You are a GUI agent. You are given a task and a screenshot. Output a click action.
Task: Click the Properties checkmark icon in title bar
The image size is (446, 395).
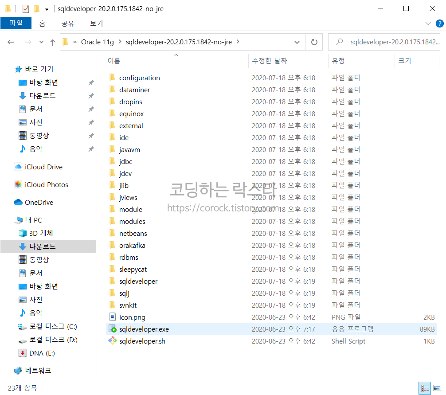[26, 9]
